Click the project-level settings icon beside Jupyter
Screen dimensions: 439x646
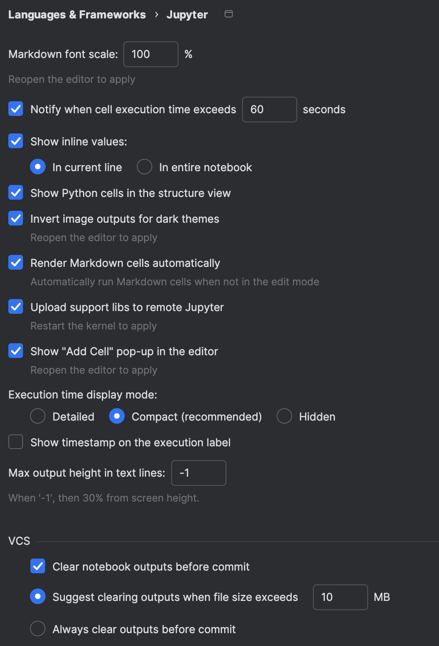click(228, 14)
